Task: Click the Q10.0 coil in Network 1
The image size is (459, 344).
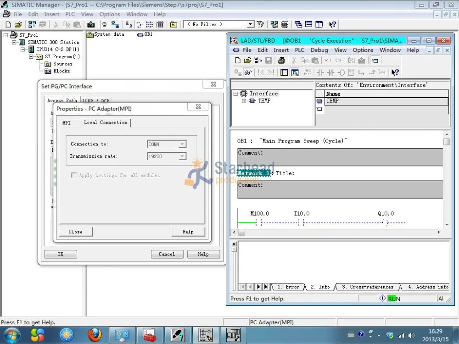Action: coord(385,222)
